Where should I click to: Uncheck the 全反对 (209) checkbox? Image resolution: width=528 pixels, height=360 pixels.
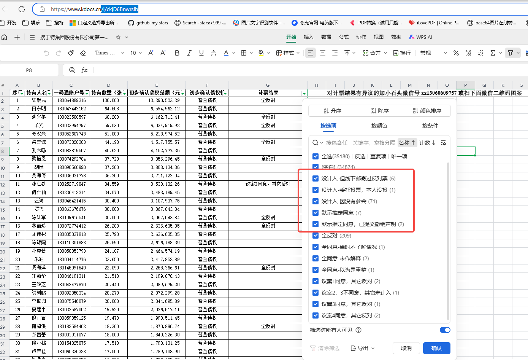point(316,236)
